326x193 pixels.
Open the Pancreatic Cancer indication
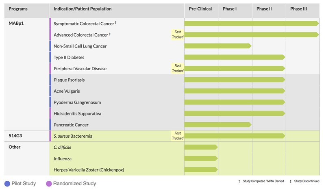coord(71,125)
